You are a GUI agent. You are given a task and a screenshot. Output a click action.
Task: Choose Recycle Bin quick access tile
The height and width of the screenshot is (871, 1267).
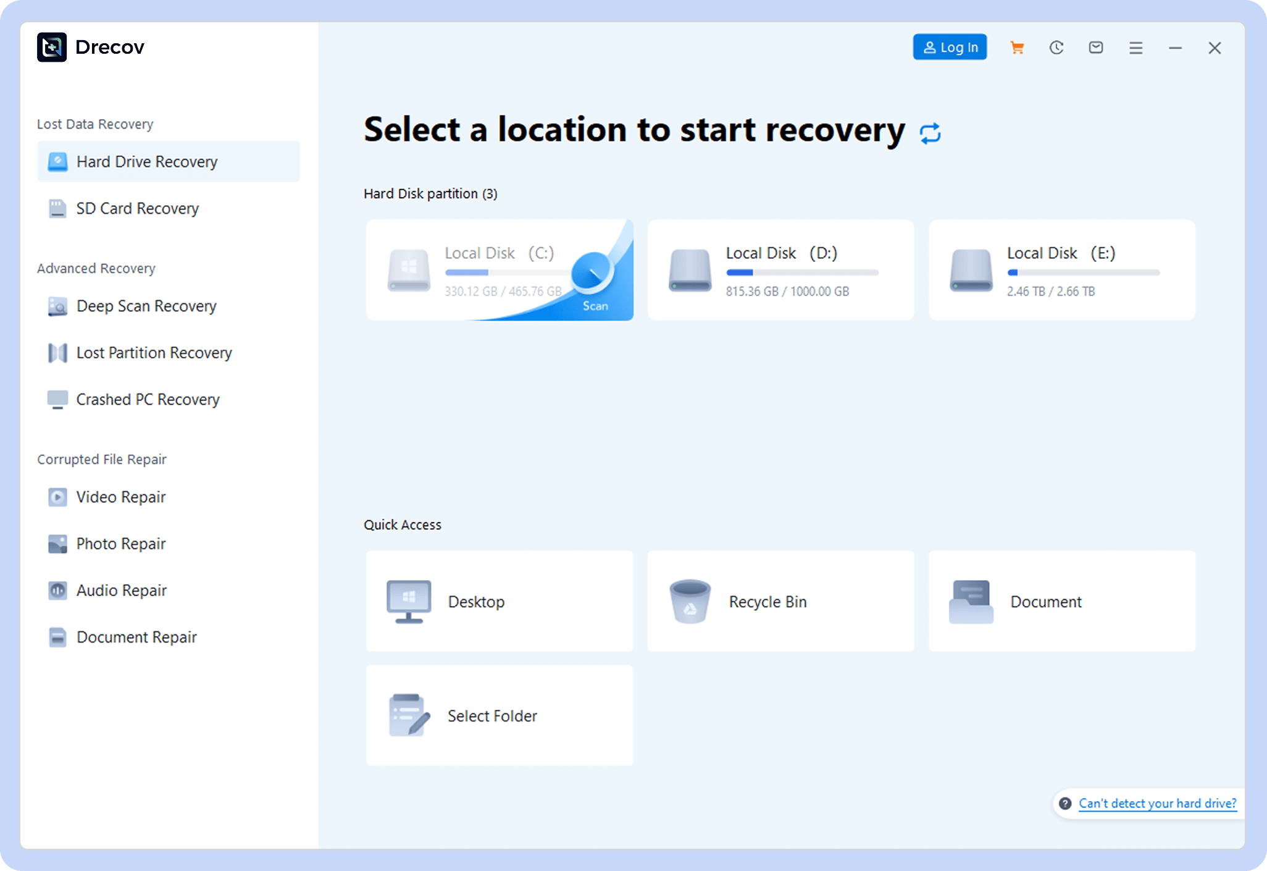(780, 601)
